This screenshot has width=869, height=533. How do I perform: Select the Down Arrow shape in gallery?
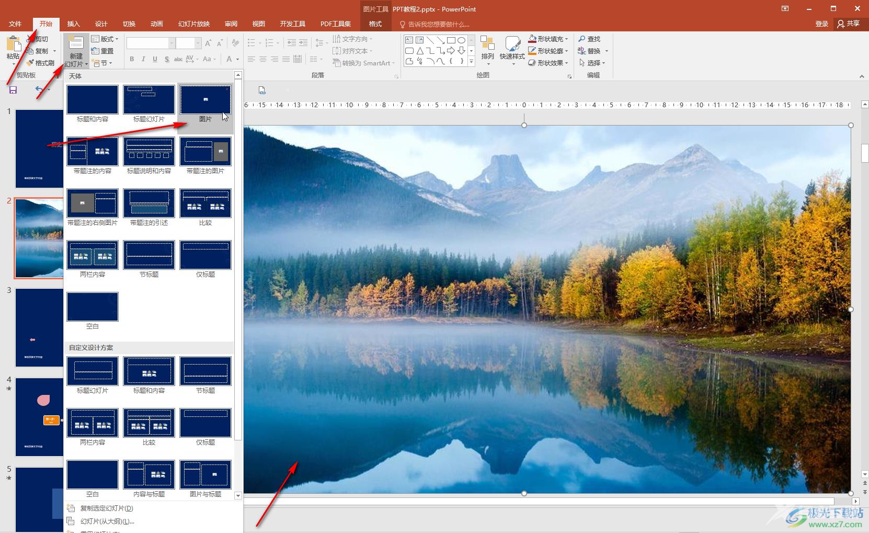point(461,51)
